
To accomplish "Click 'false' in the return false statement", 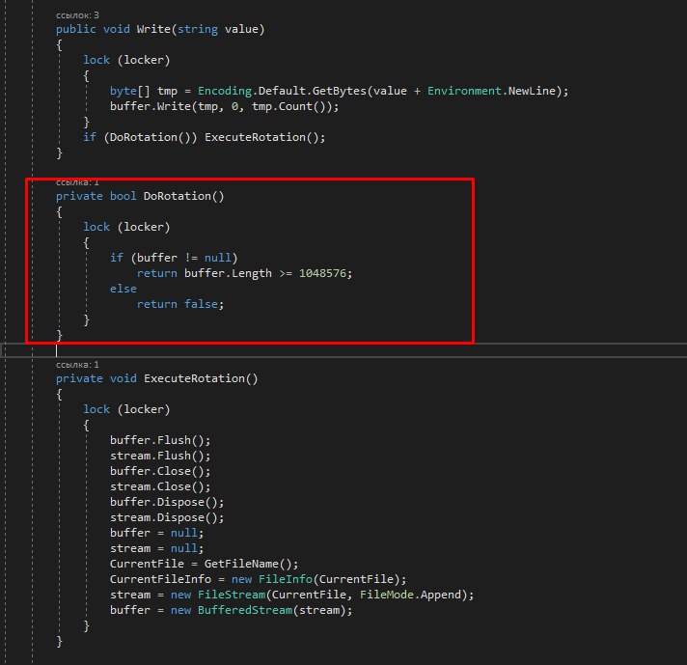I will 201,304.
